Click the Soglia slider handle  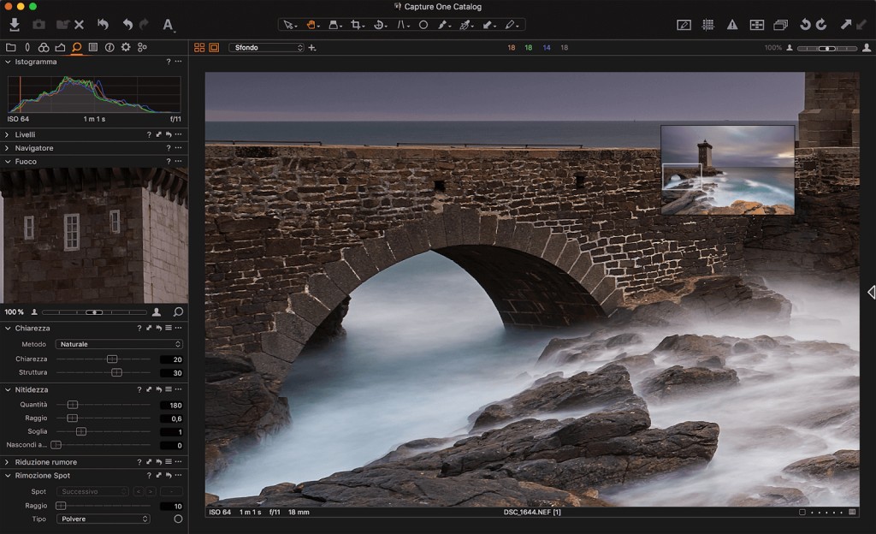(x=81, y=432)
